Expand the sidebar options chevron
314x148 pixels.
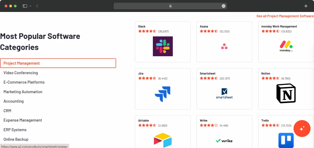tap(31, 6)
